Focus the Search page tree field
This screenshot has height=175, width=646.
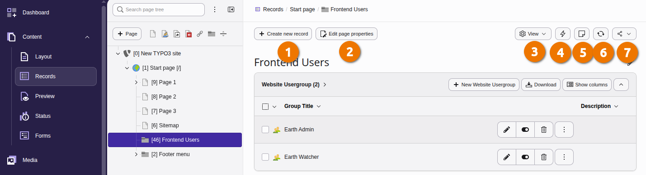[159, 9]
